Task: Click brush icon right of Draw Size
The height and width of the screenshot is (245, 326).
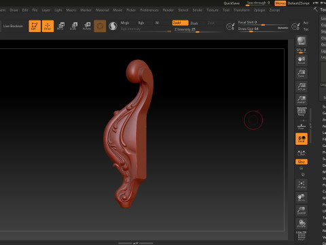Action: pos(295,27)
